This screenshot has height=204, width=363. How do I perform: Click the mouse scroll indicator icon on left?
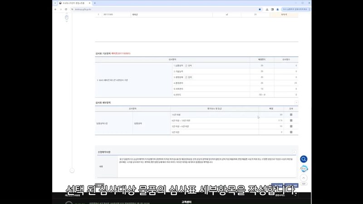tap(67, 17)
